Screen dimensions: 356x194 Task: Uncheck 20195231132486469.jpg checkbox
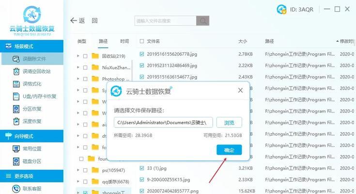[x=142, y=65]
